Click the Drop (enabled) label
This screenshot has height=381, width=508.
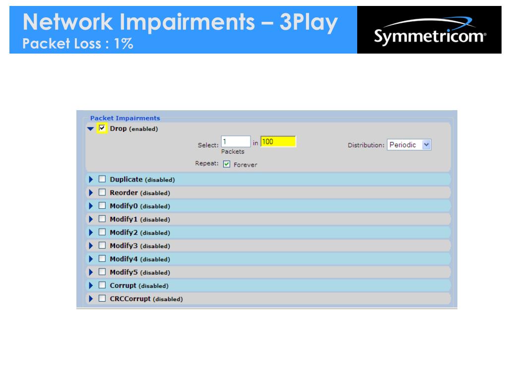click(x=134, y=128)
